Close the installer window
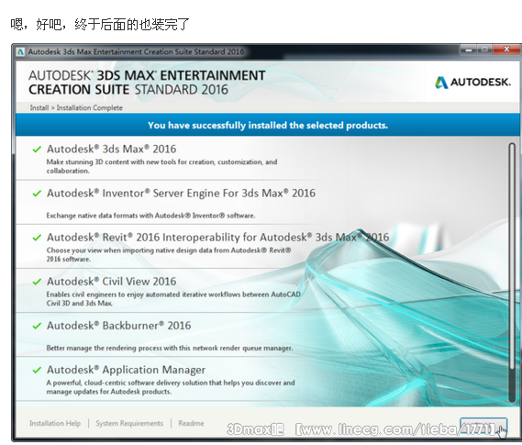This screenshot has width=522, height=445. pyautogui.click(x=506, y=50)
